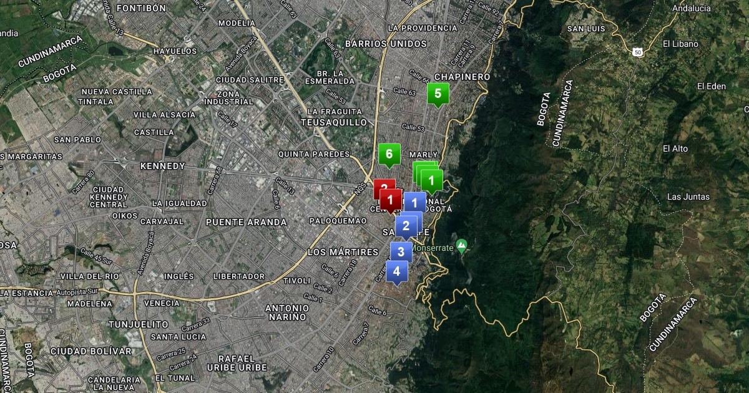This screenshot has height=393, width=749.
Task: Click the FONTIBÓN label
Action: point(141,8)
